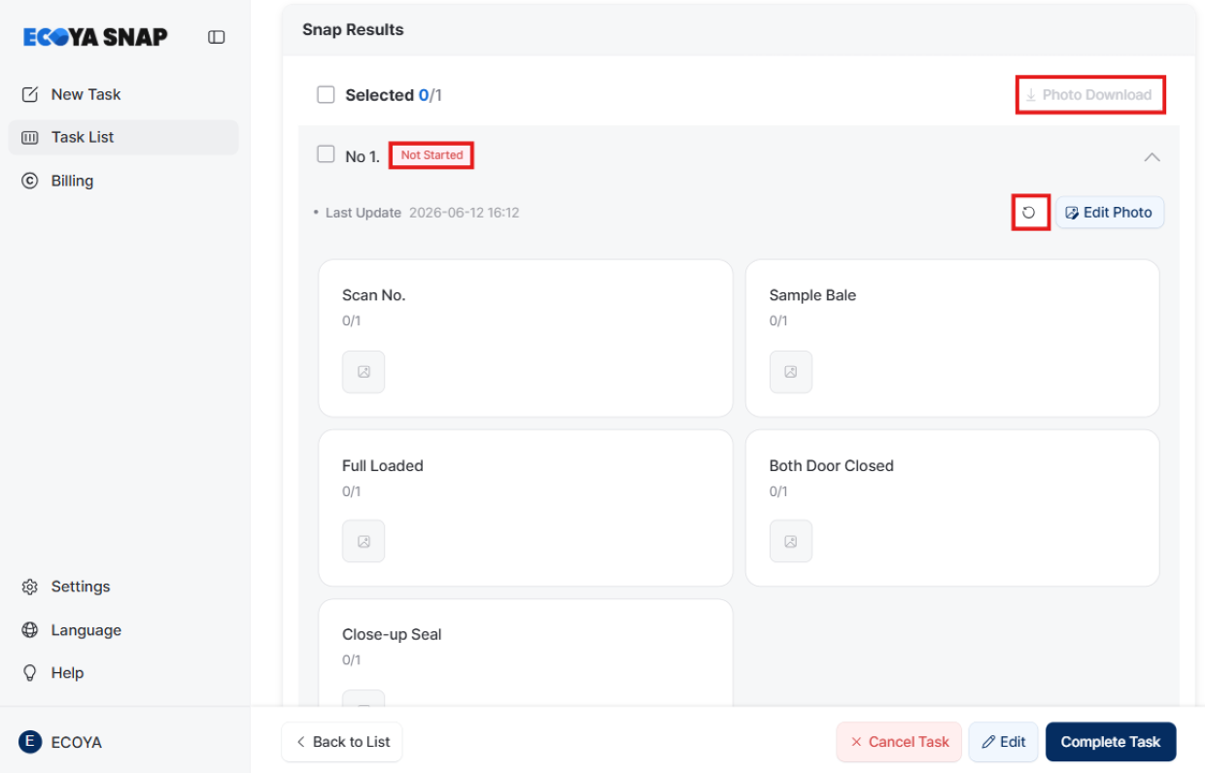Click the Both Door Closed card title
This screenshot has width=1205, height=773.
832,466
